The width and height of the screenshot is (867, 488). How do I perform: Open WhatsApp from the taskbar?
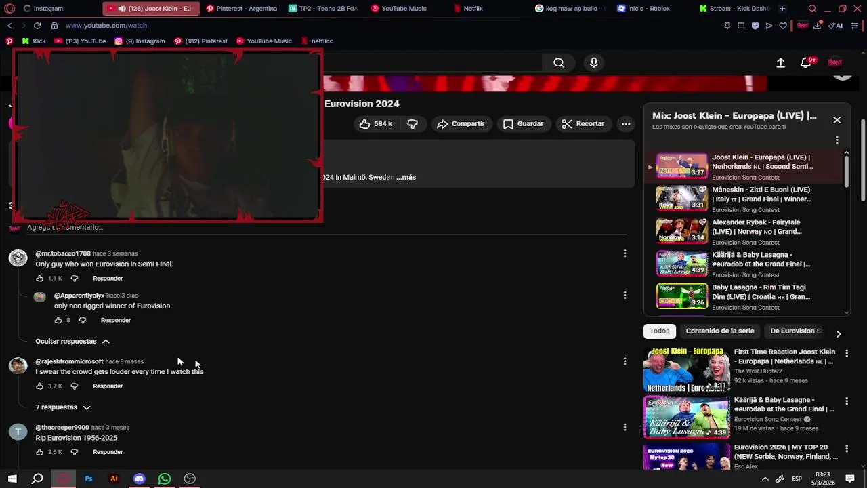[x=165, y=479]
